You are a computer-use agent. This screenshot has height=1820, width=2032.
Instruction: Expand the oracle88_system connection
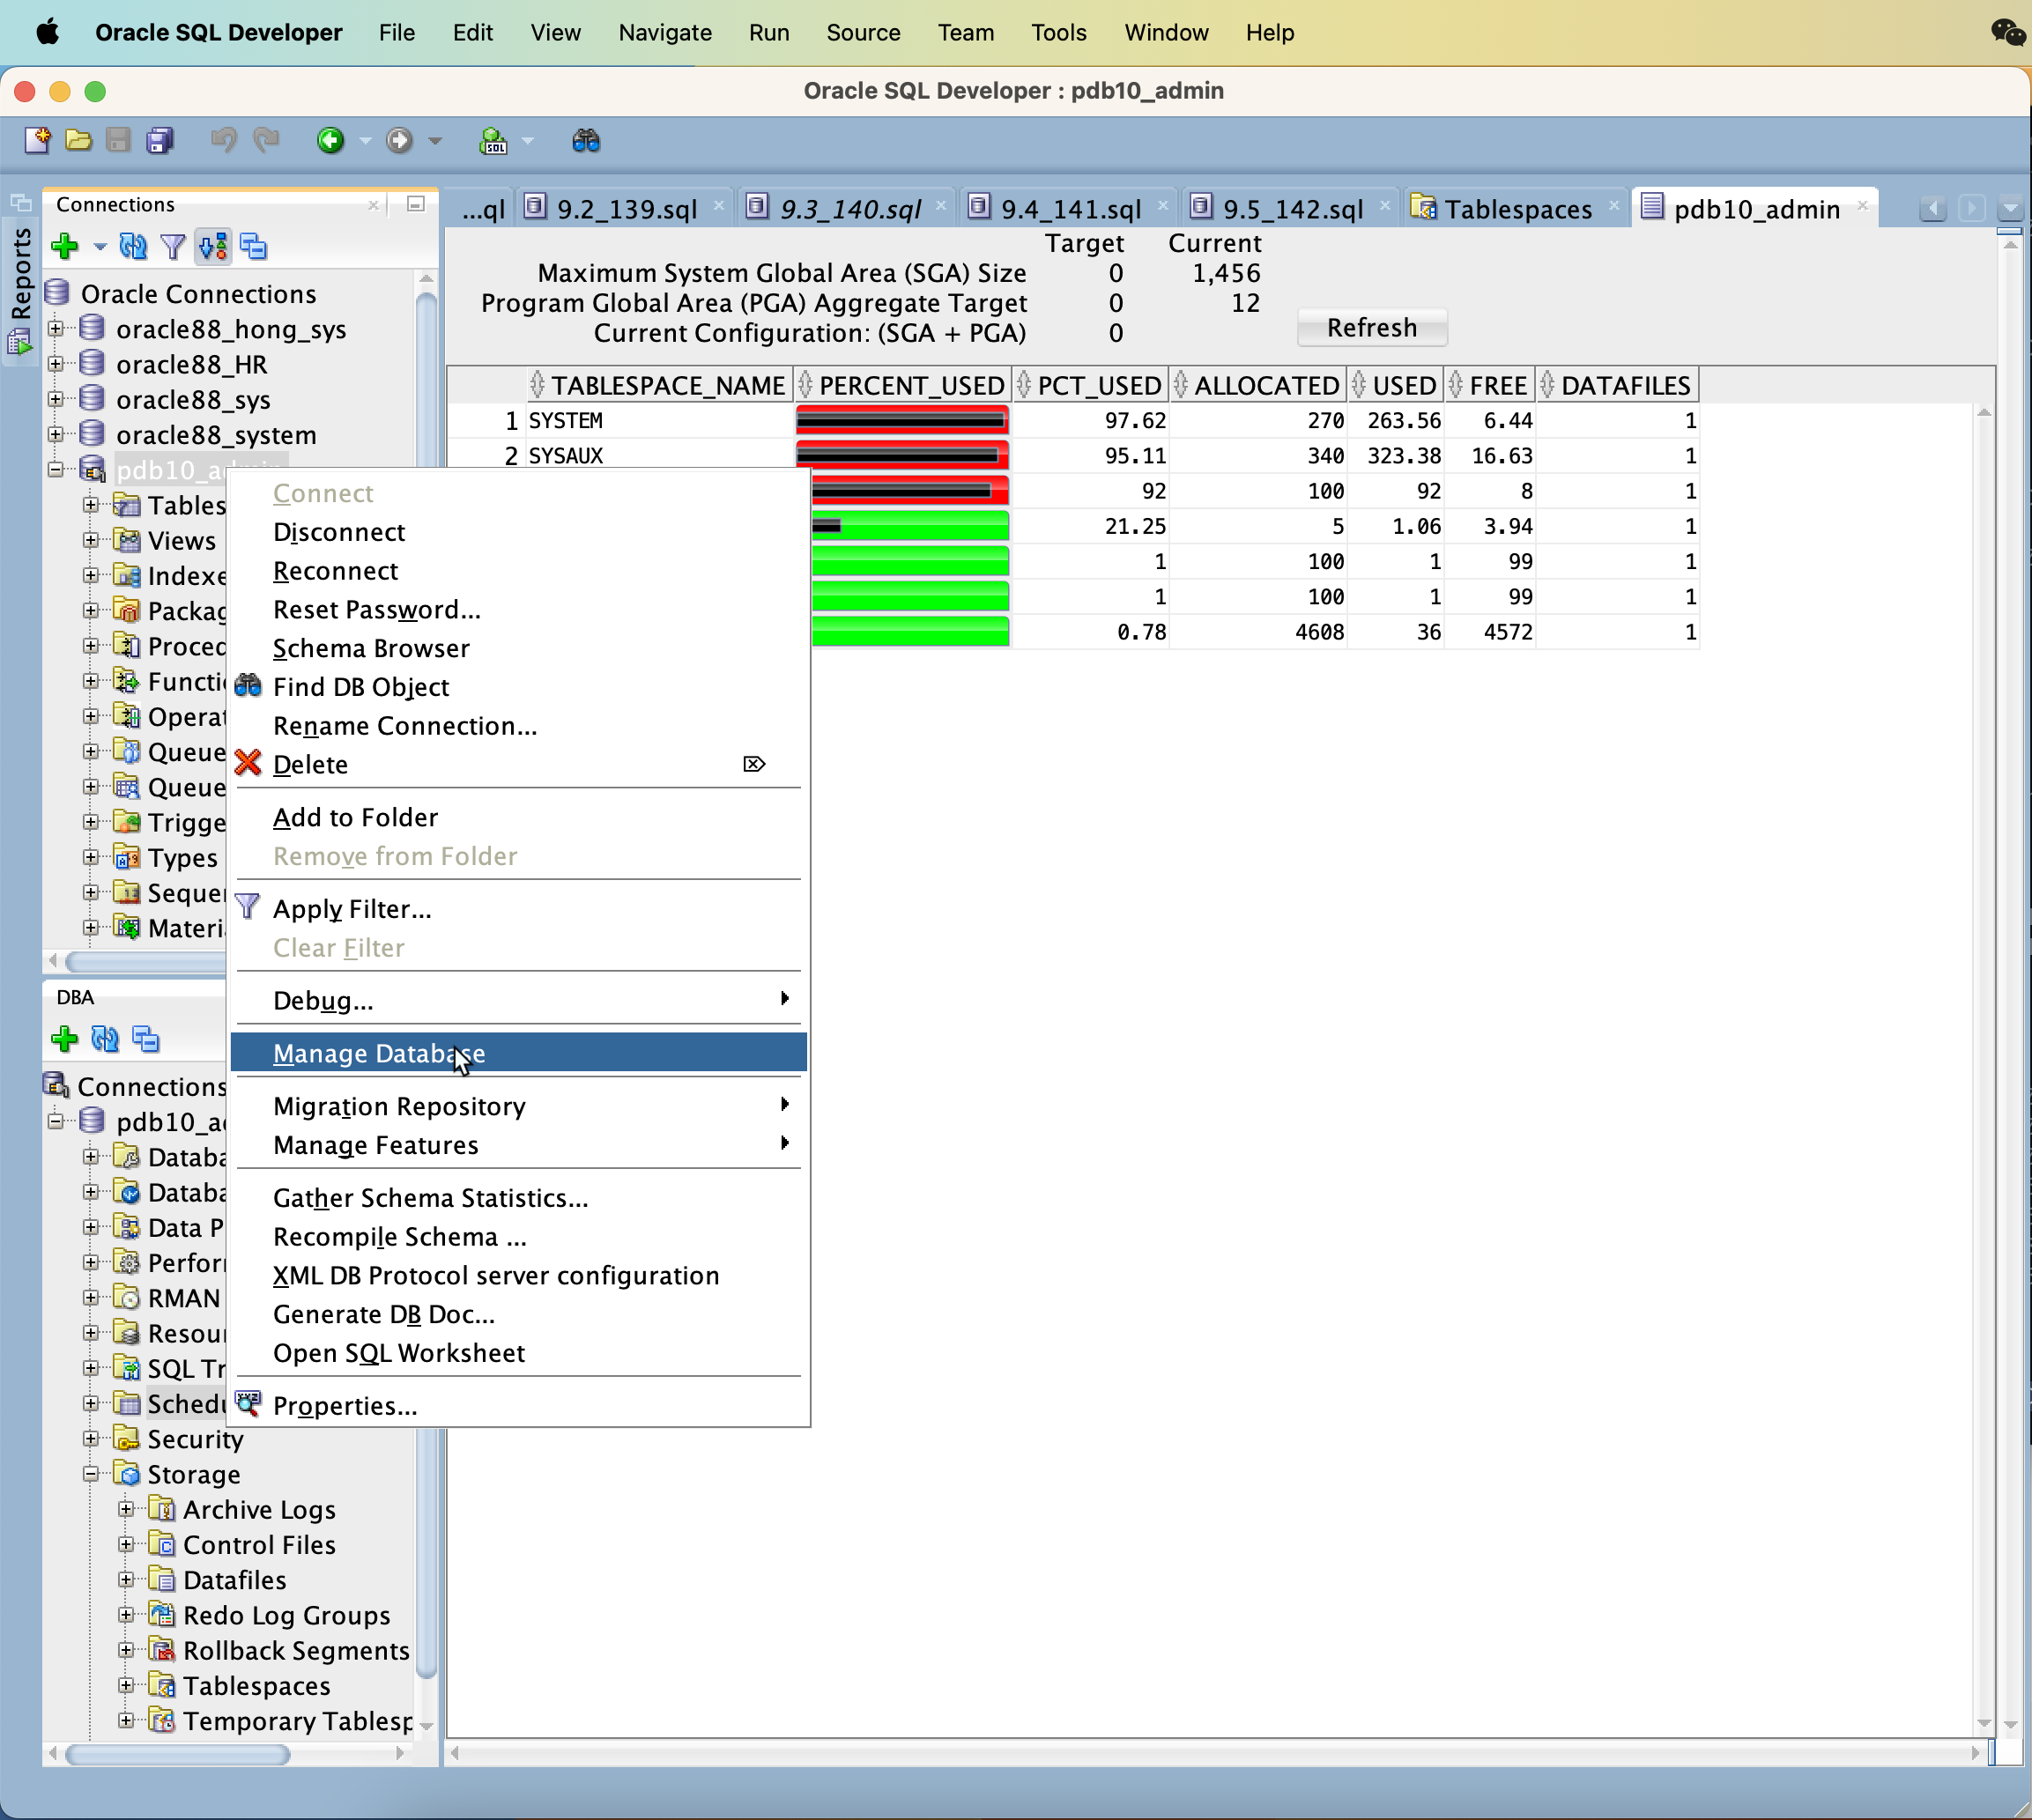[x=56, y=434]
